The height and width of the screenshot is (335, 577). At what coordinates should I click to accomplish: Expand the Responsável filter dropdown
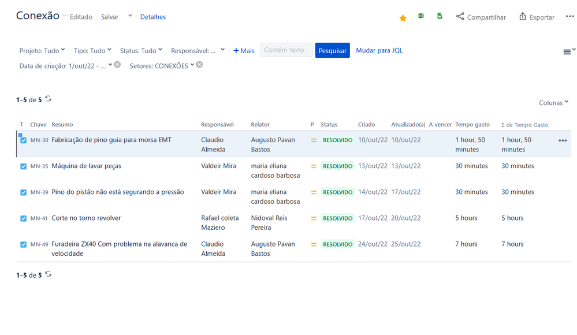198,50
